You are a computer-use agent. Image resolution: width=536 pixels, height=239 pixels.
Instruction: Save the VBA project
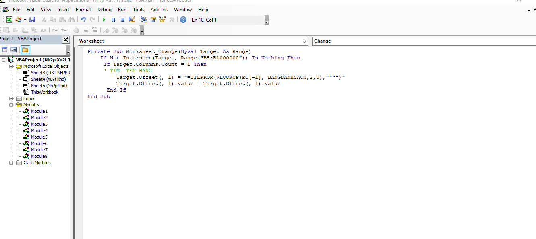(x=32, y=20)
